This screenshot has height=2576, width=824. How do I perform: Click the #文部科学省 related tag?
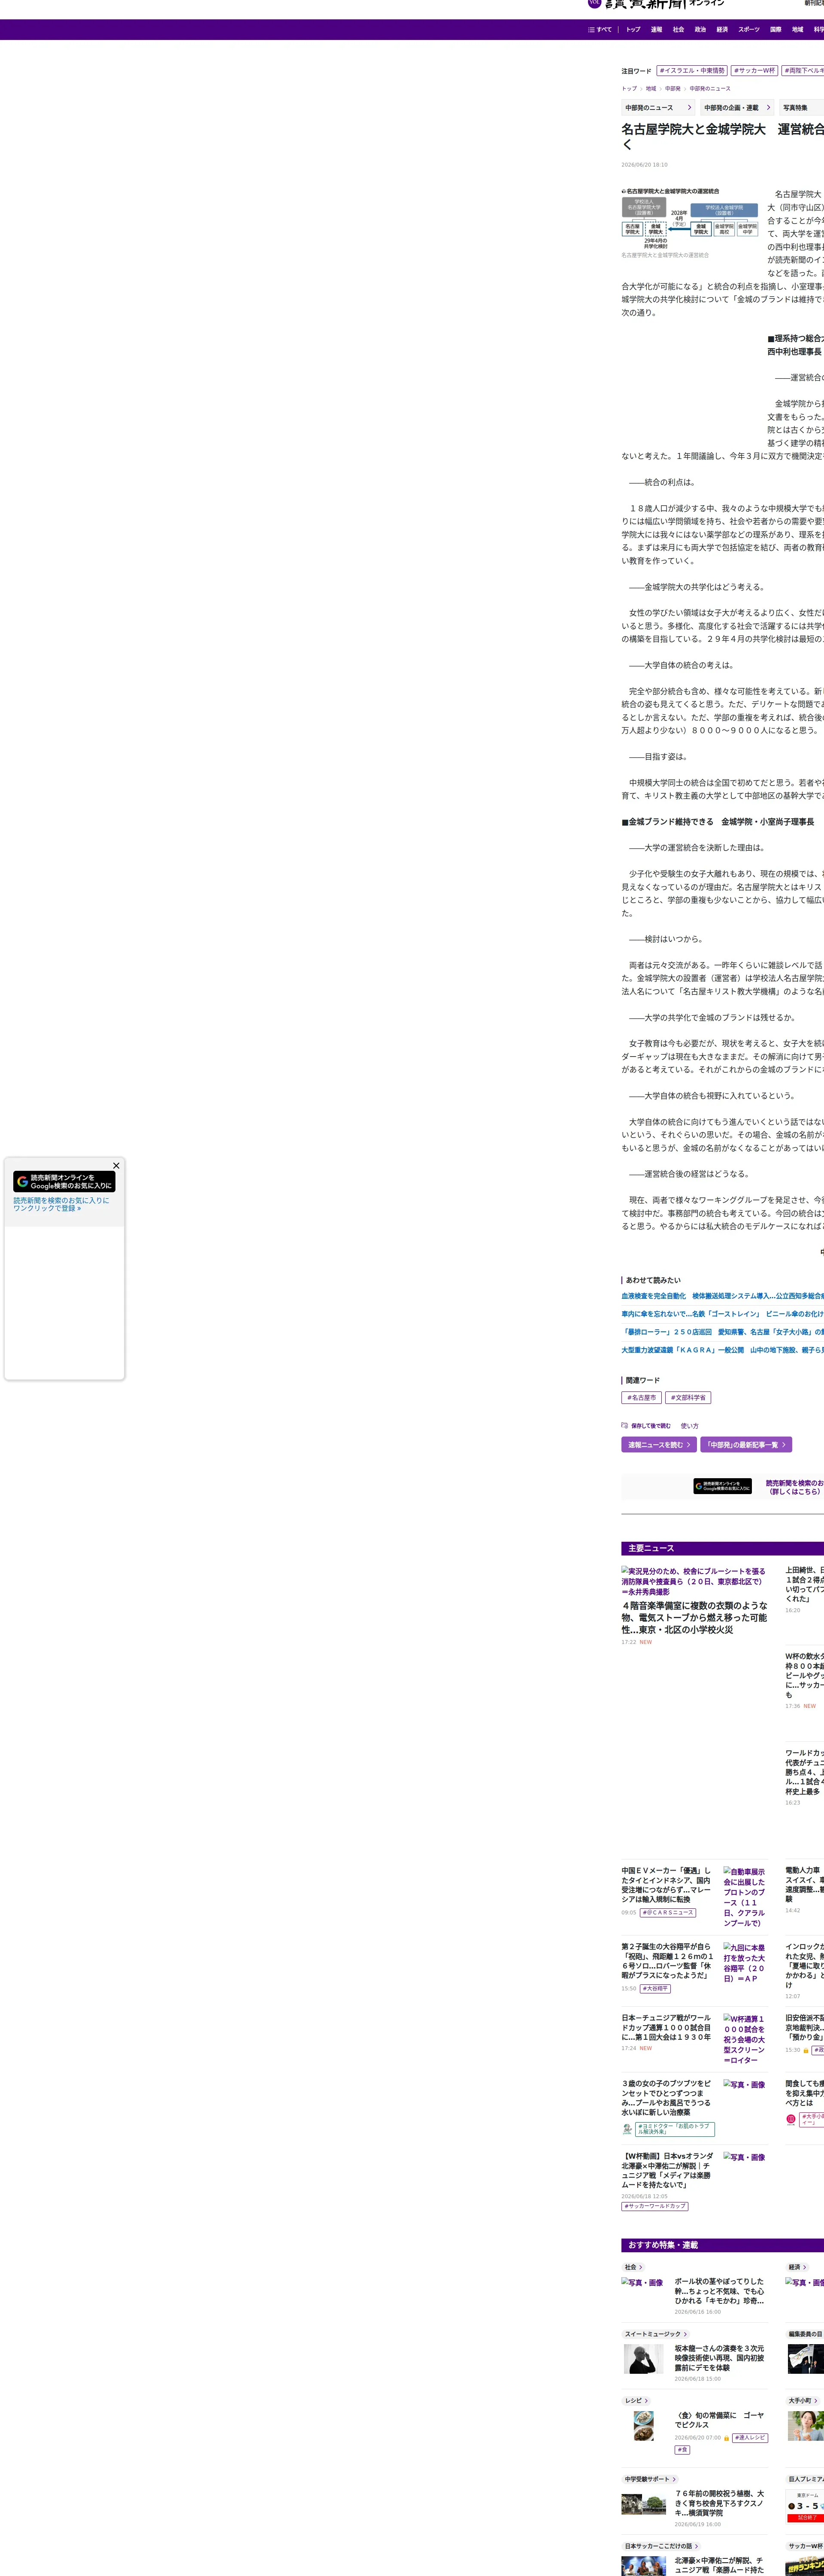tap(688, 1397)
